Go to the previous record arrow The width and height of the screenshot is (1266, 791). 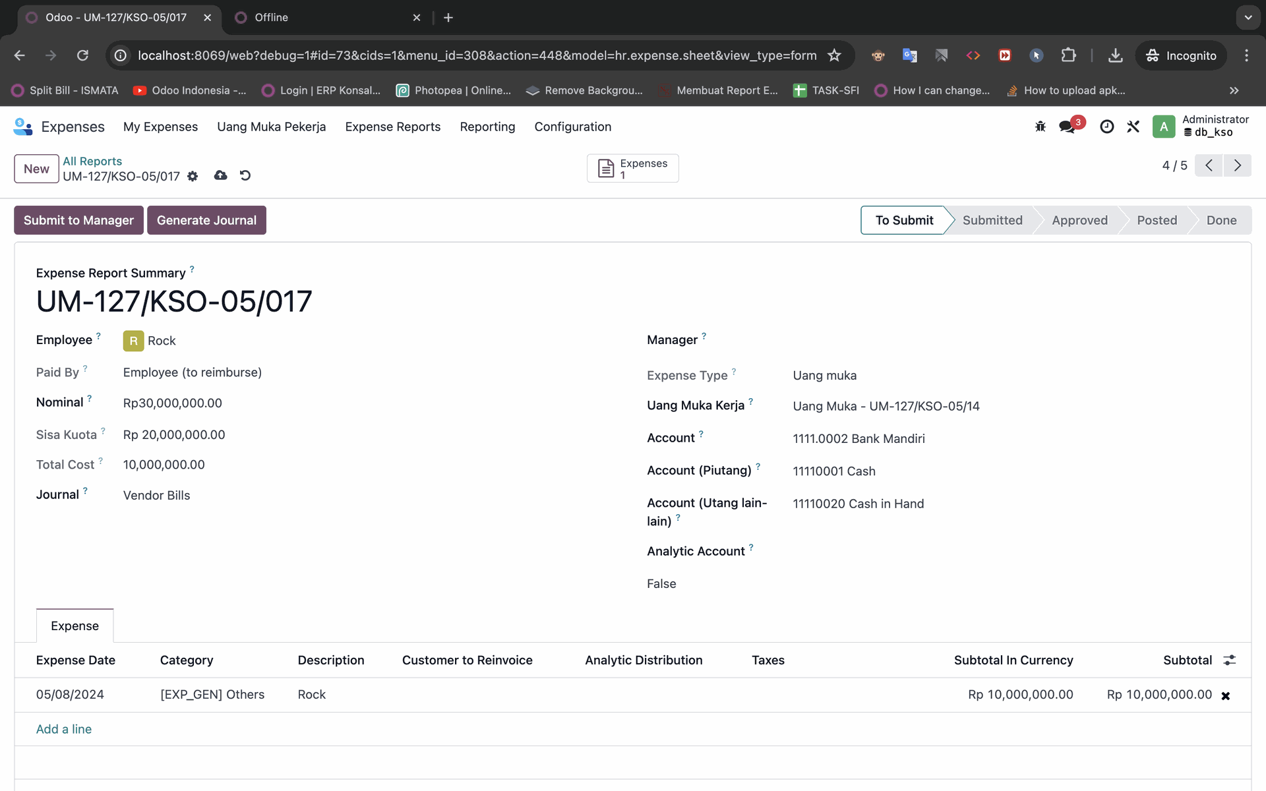click(1209, 165)
